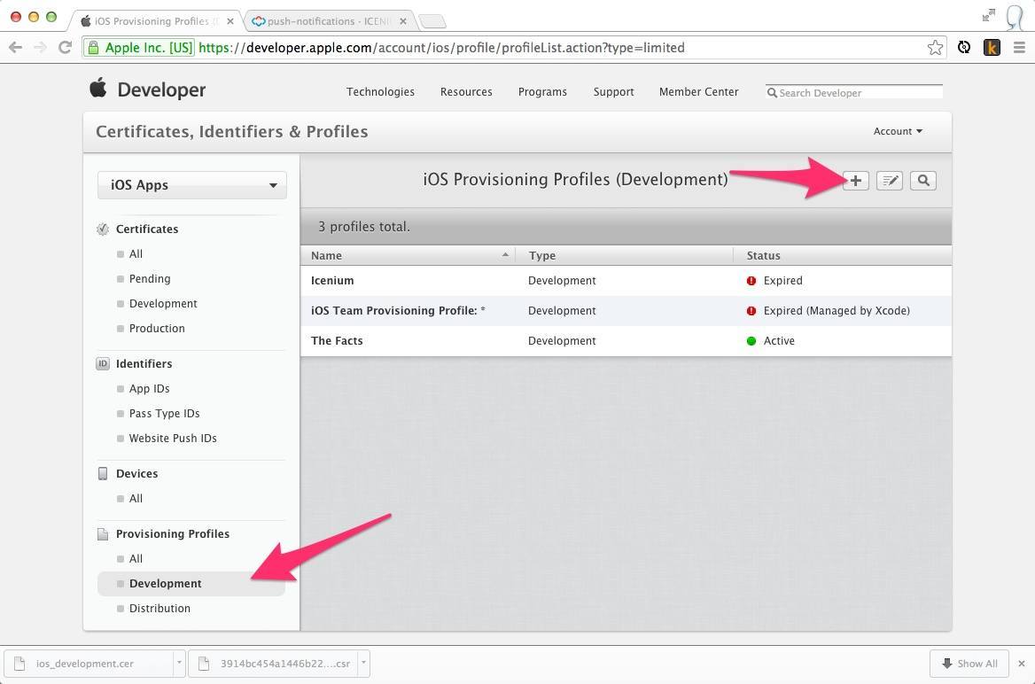Select Pending under Certificates

tap(149, 279)
